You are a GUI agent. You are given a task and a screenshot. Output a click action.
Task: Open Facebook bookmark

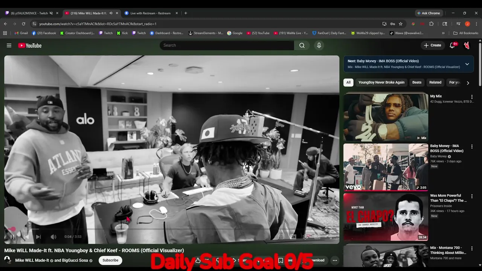pos(44,33)
